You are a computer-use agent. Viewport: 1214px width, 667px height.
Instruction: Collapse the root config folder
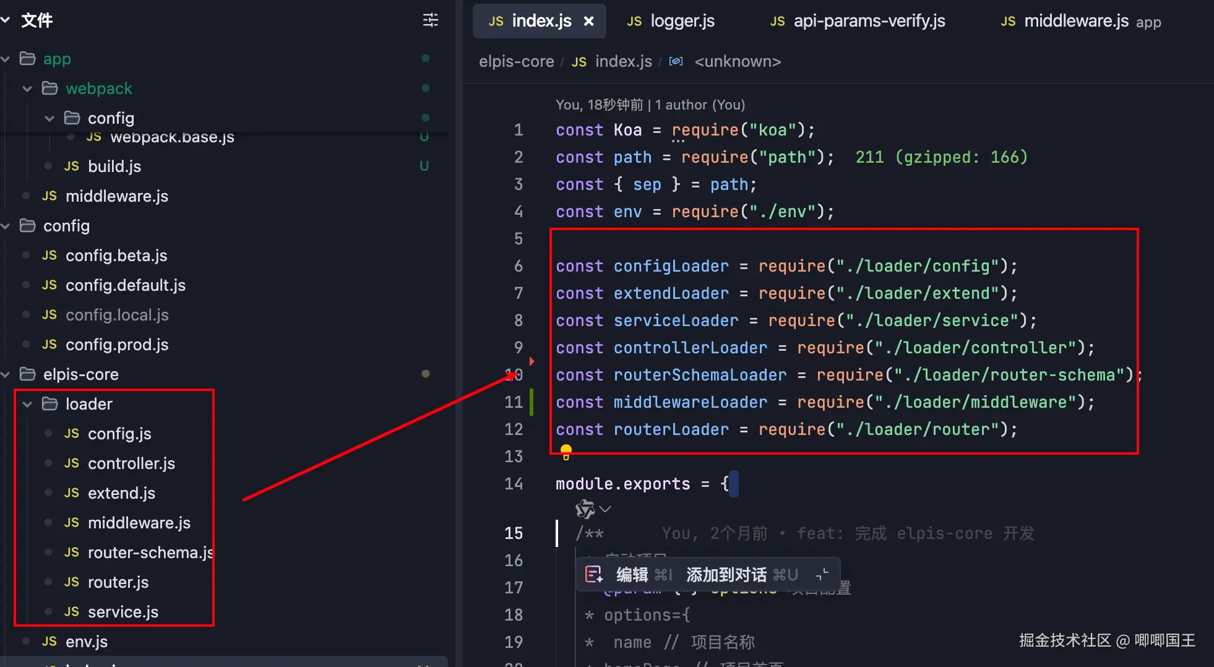pyautogui.click(x=6, y=226)
